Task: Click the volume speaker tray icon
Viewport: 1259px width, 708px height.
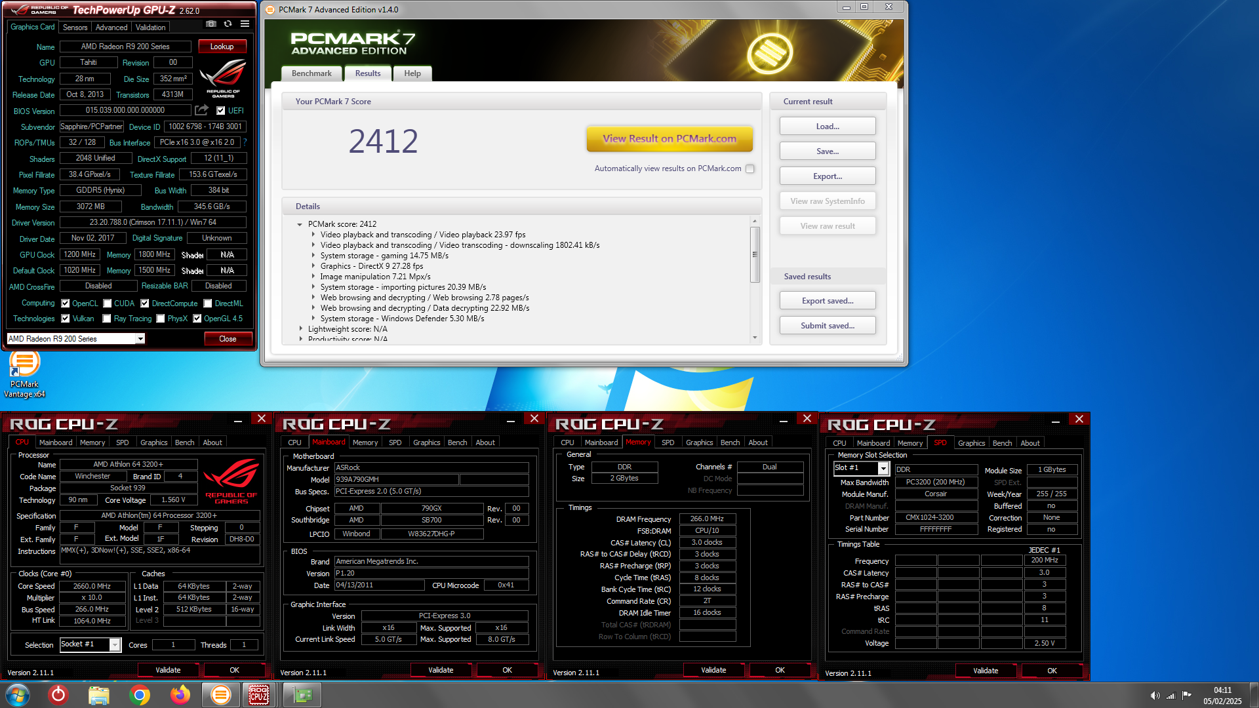Action: coord(1155,696)
